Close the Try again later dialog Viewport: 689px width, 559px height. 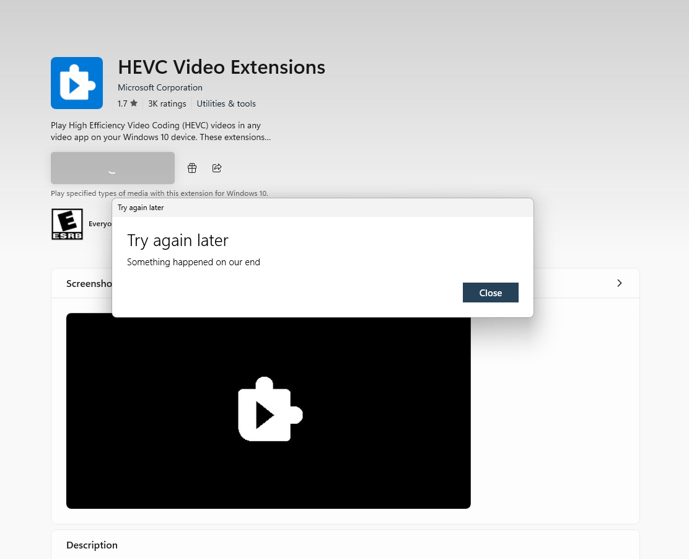(x=490, y=293)
